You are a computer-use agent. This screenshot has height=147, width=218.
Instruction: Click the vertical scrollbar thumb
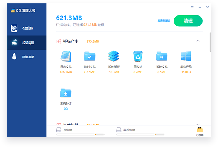point(210,42)
